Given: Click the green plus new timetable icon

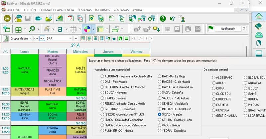Looking at the screenshot, I should pos(7,29).
